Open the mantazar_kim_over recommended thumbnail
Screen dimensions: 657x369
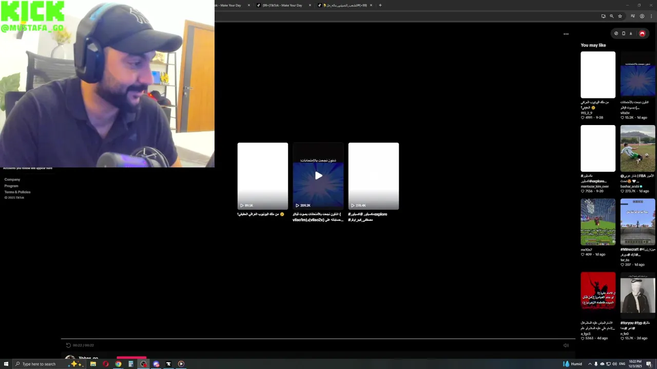[x=598, y=149]
